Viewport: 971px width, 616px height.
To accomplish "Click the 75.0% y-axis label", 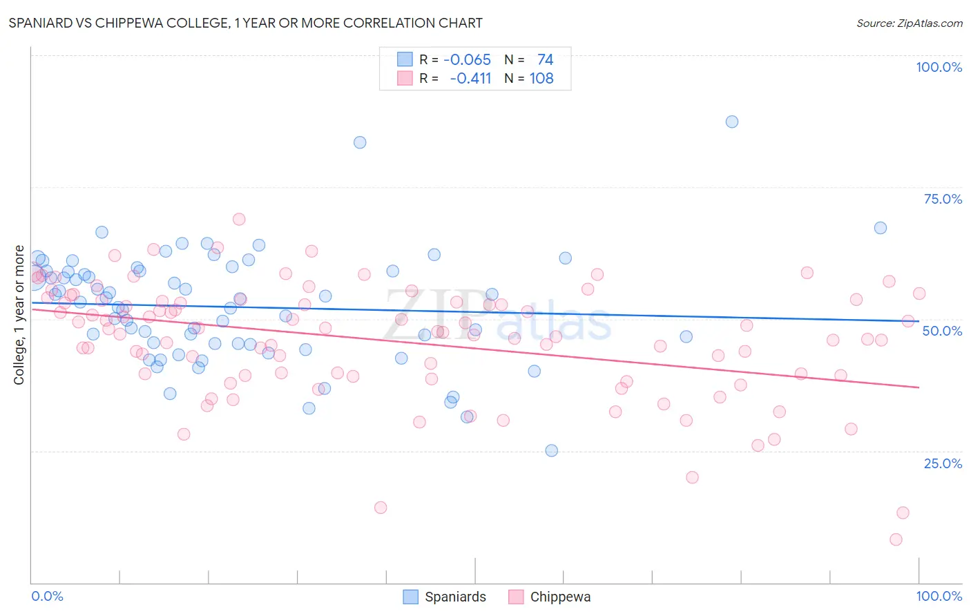I will 943,199.
